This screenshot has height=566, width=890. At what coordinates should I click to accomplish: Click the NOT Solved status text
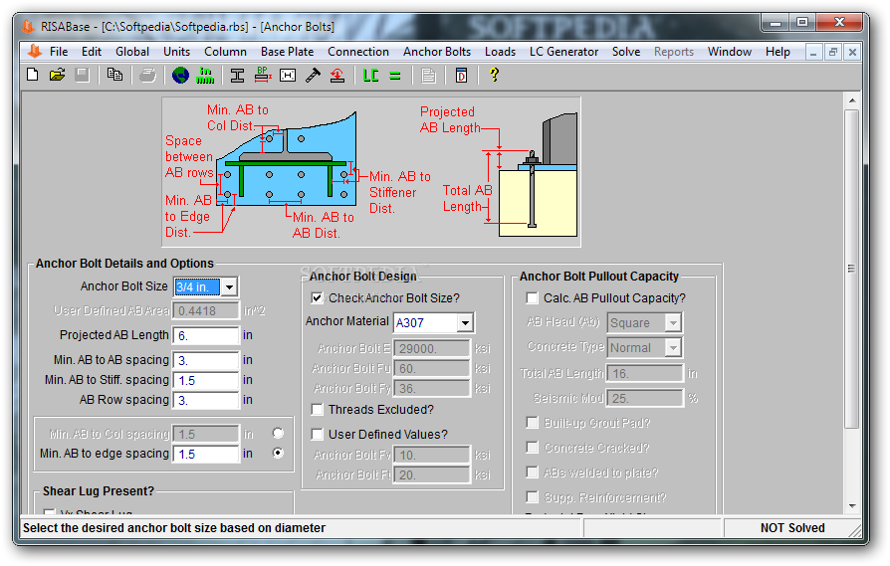(792, 528)
